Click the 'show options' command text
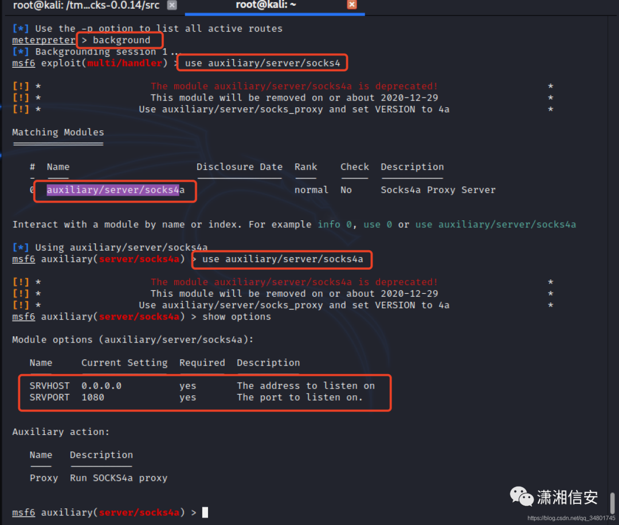Image resolution: width=619 pixels, height=525 pixels. [237, 317]
